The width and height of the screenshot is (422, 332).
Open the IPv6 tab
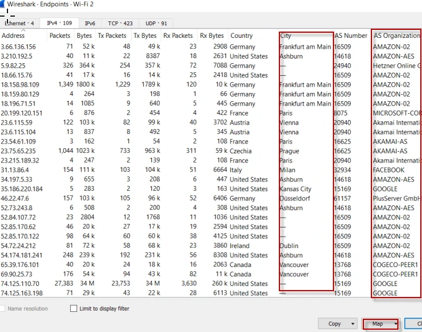pos(90,24)
